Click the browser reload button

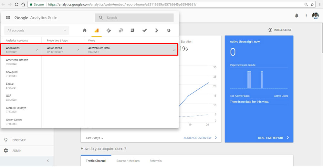click(x=16, y=4)
